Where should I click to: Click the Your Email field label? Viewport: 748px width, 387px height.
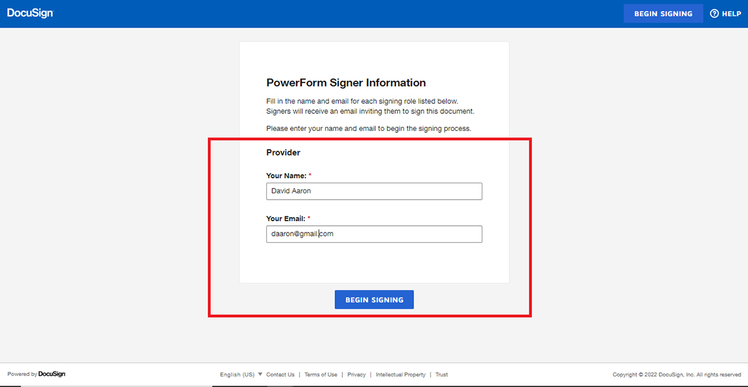[x=285, y=219]
